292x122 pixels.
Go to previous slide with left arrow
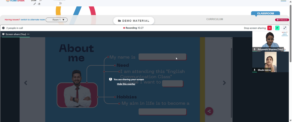click(26, 83)
